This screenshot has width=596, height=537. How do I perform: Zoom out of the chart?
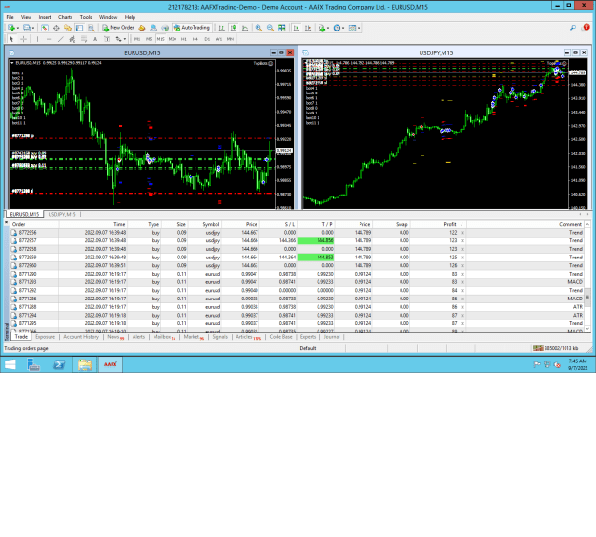[x=270, y=28]
